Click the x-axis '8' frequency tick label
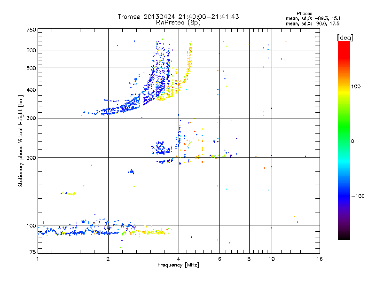 coord(249,259)
